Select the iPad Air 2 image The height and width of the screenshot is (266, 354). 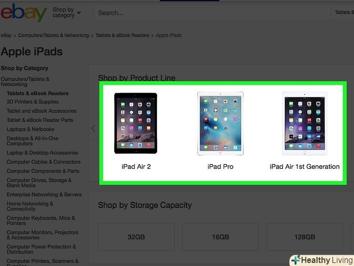(136, 123)
